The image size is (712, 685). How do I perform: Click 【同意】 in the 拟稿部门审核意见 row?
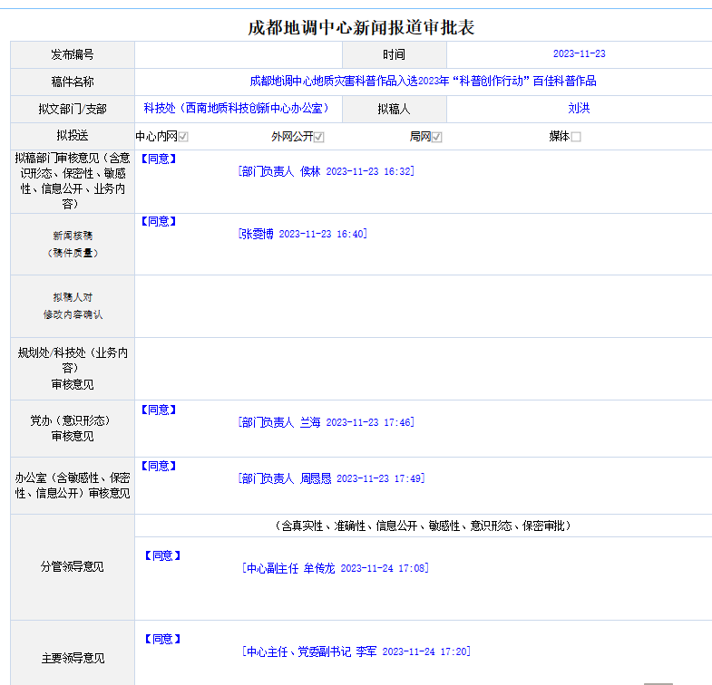159,159
